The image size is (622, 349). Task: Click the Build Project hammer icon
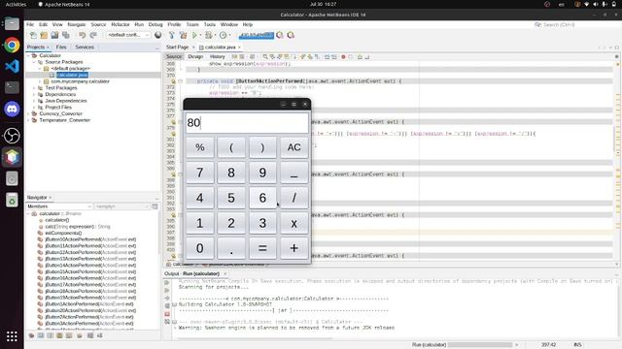click(172, 35)
